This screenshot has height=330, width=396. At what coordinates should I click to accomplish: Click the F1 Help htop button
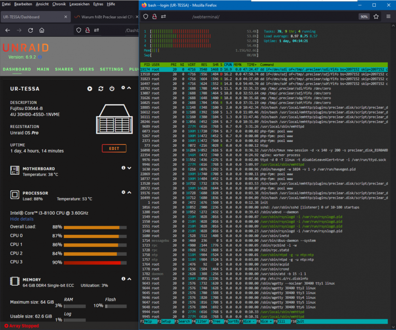click(x=148, y=321)
